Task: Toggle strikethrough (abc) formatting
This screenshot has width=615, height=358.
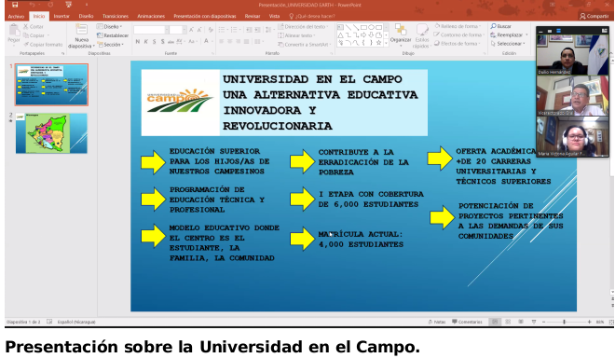Action: 171,42
